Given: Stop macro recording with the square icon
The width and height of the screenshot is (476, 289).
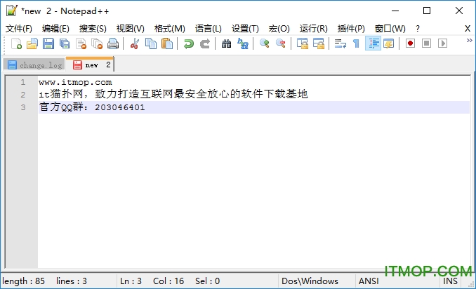Looking at the screenshot, I should tap(427, 43).
